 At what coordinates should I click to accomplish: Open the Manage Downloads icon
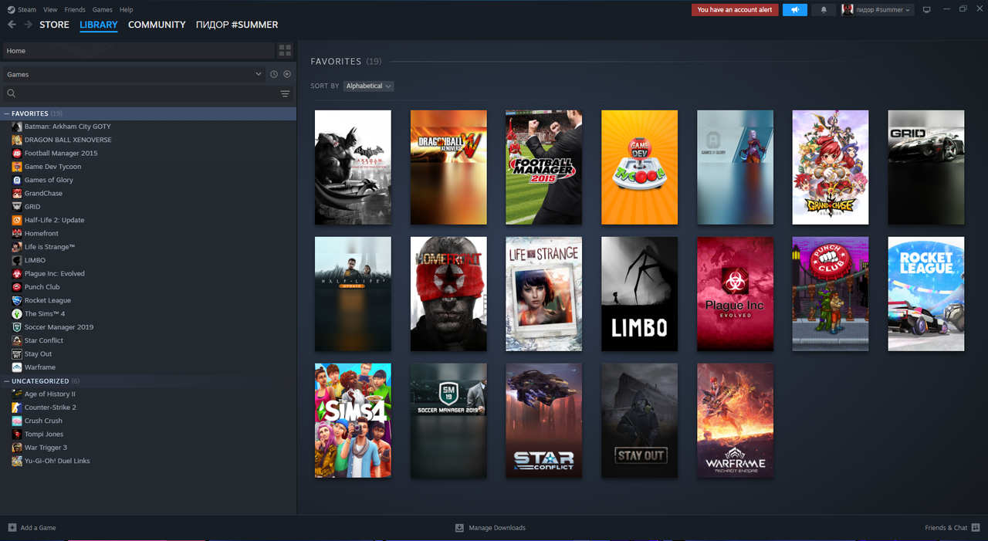click(459, 528)
